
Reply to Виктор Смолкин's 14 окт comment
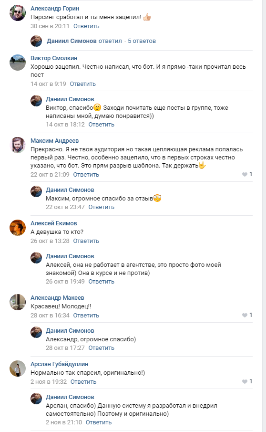click(x=82, y=84)
